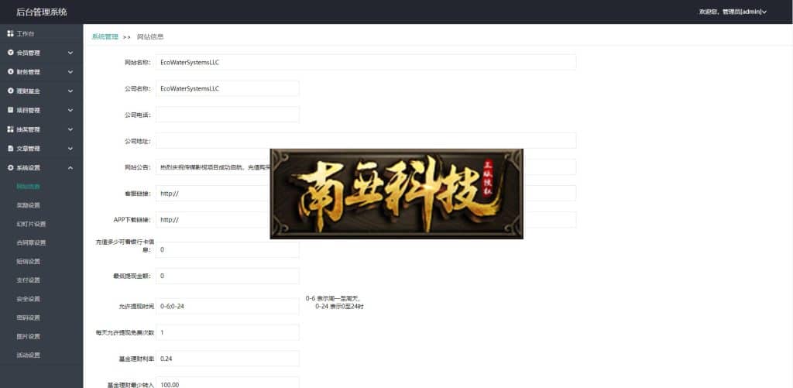Viewport: 793px width, 388px height.
Task: Click the hint text '0-24 表示0至24时'
Action: [339, 307]
